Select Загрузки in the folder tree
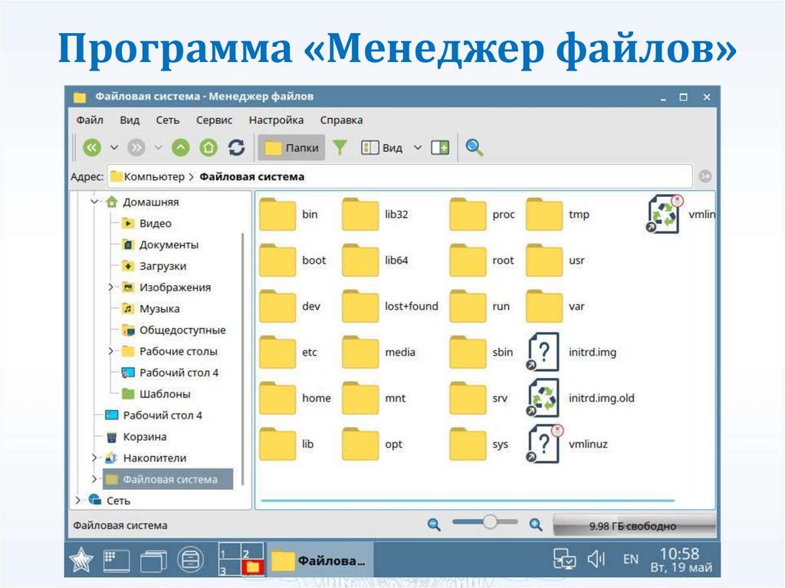Image resolution: width=785 pixels, height=588 pixels. pyautogui.click(x=163, y=267)
